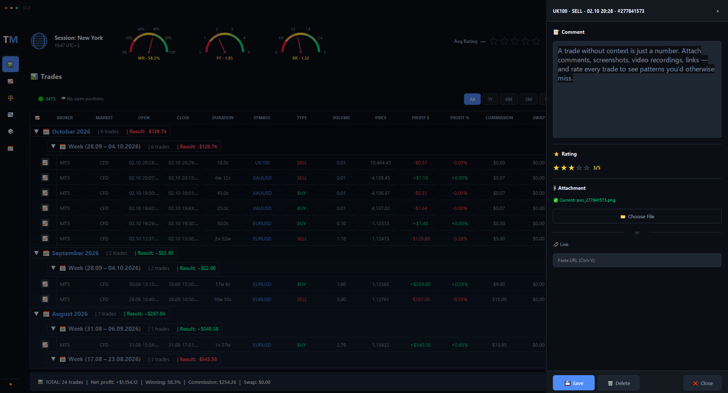728x393 pixels.
Task: Sort the table by the PROFIT $ column
Action: click(x=420, y=118)
